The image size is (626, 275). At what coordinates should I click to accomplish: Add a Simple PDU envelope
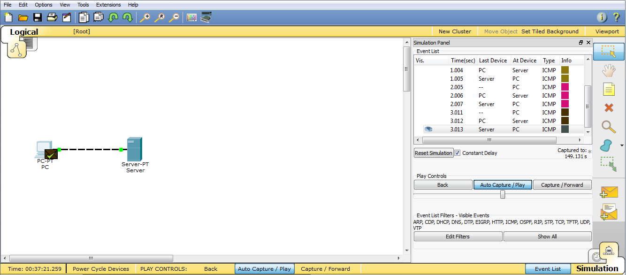point(609,192)
